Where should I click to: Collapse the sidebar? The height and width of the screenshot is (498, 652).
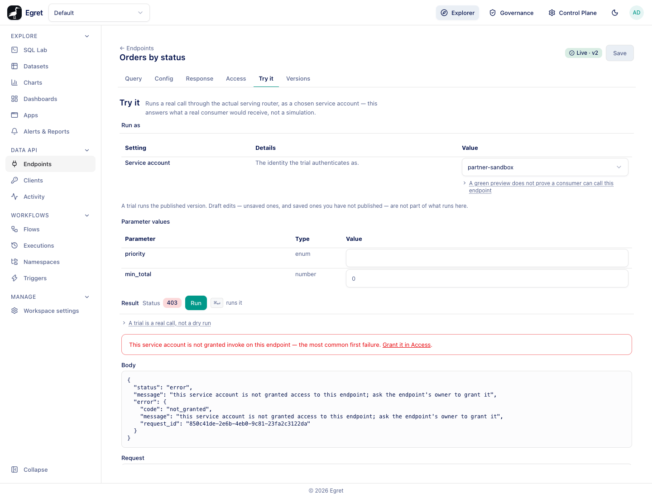pos(50,469)
